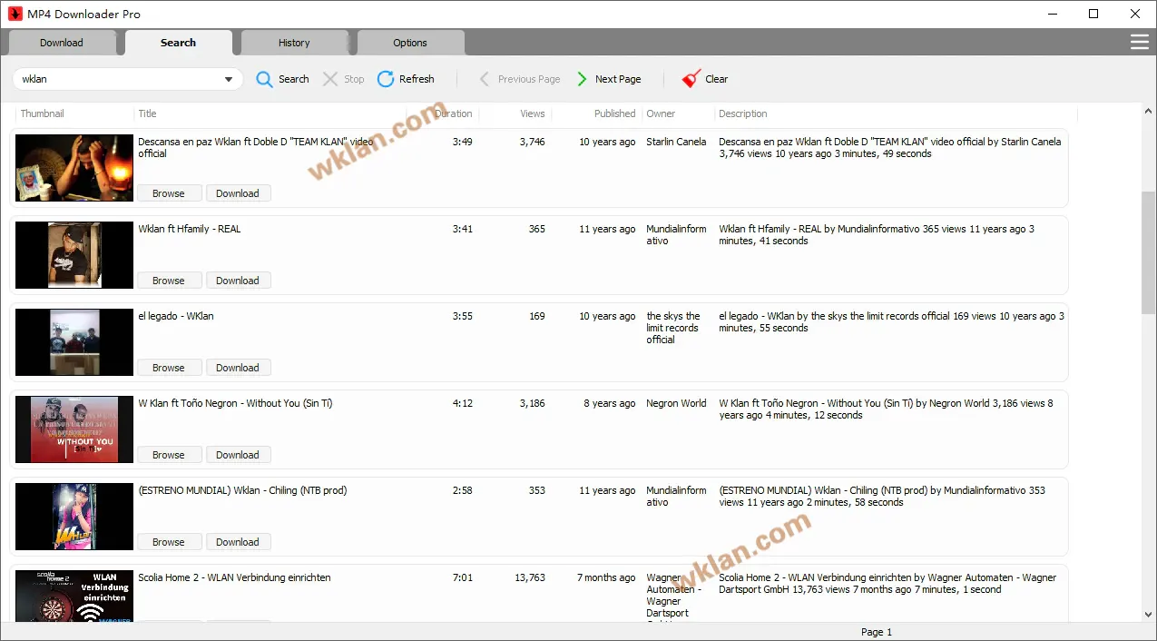
Task: Click duration value '3:49'
Action: click(x=463, y=142)
